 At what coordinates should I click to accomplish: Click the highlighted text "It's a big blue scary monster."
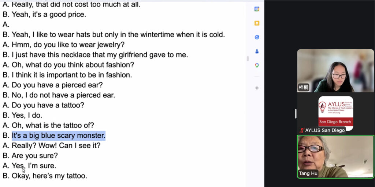(x=59, y=136)
